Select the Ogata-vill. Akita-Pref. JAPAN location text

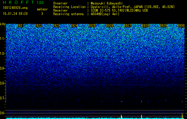pyautogui.click(x=133, y=7)
